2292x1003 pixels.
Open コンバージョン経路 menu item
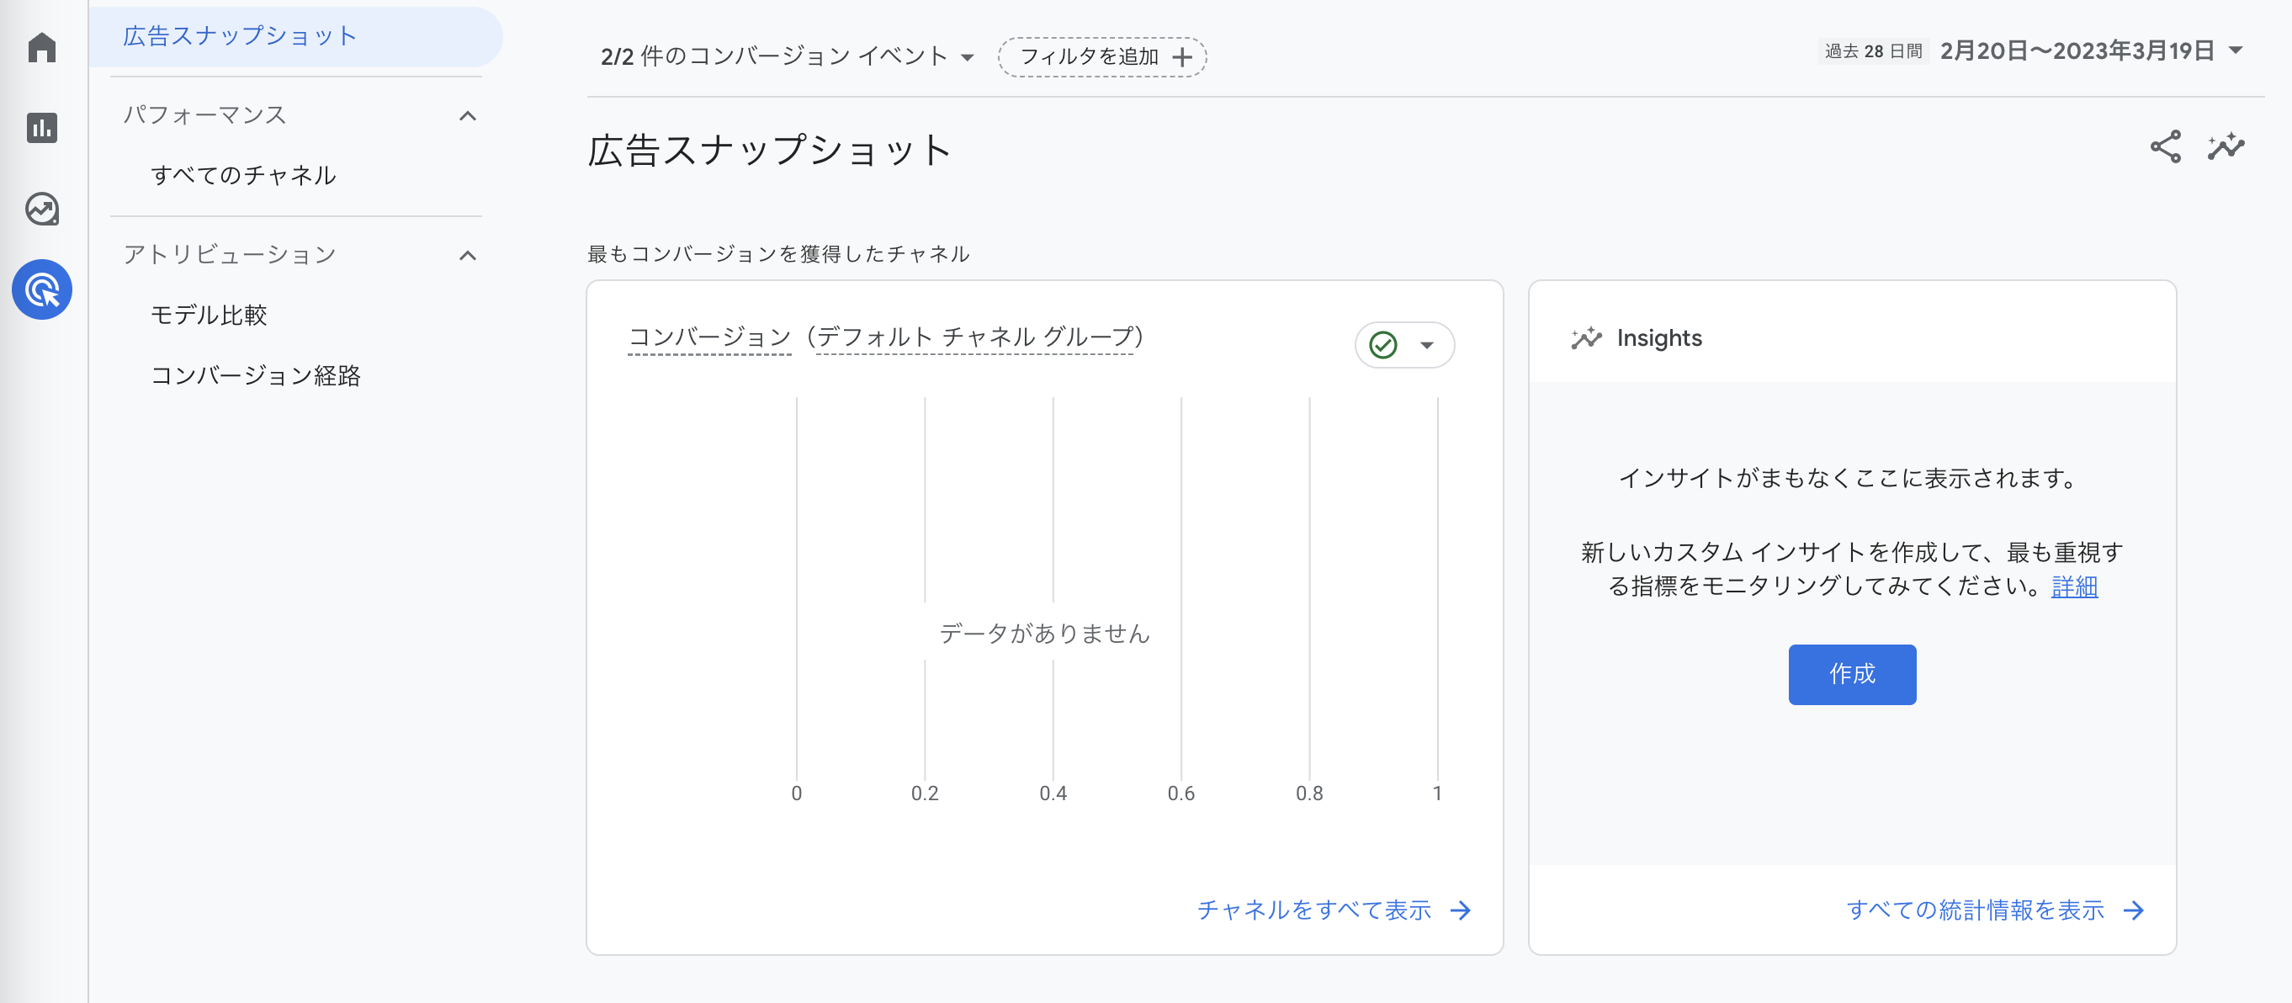(255, 375)
